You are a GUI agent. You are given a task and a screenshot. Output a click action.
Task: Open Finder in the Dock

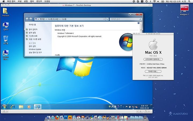pos(49,118)
